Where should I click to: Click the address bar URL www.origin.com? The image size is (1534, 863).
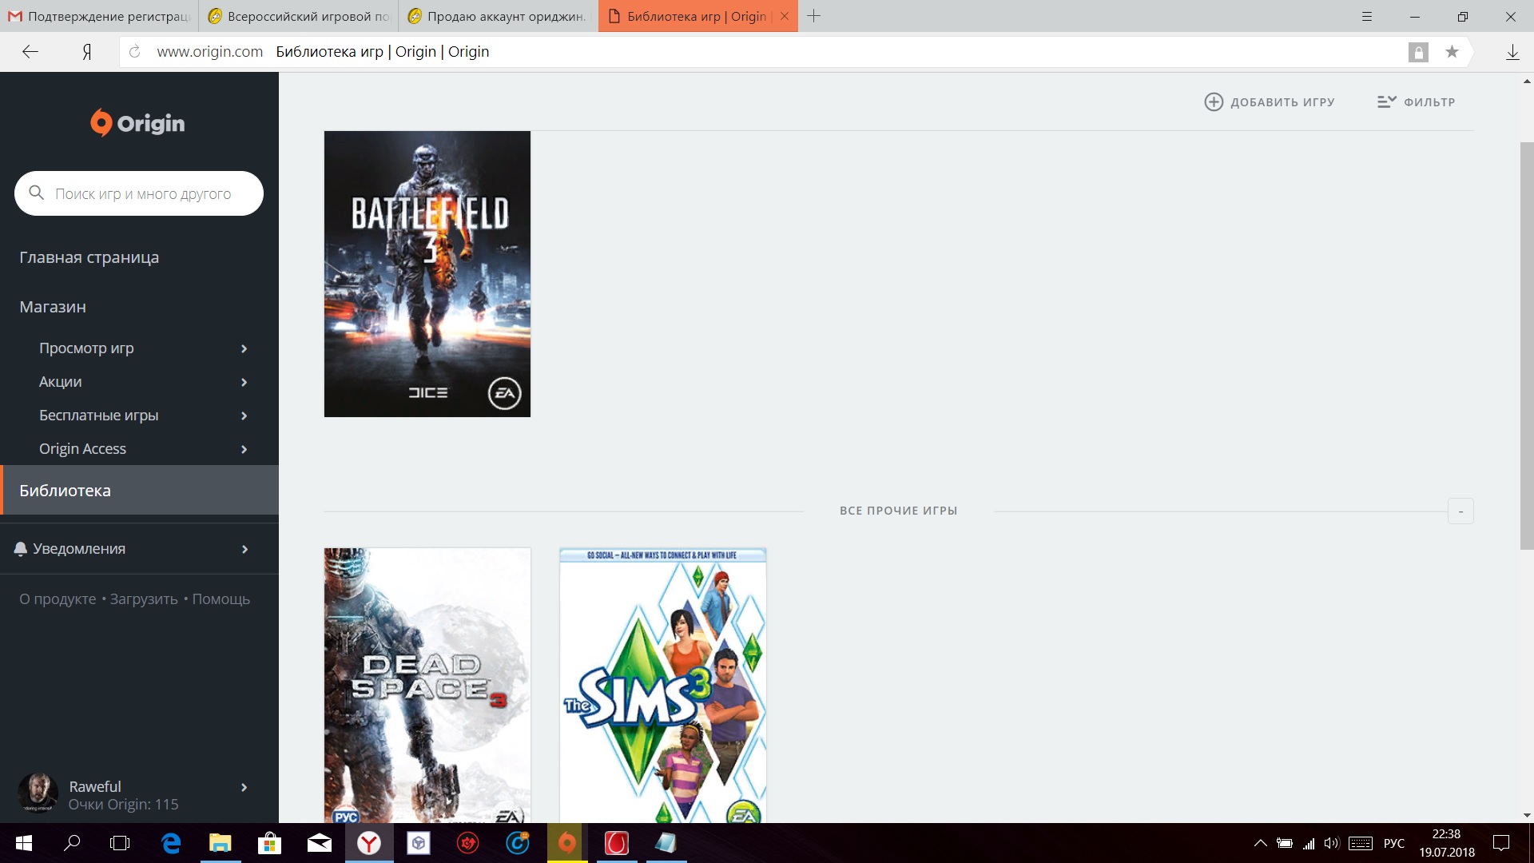tap(209, 52)
